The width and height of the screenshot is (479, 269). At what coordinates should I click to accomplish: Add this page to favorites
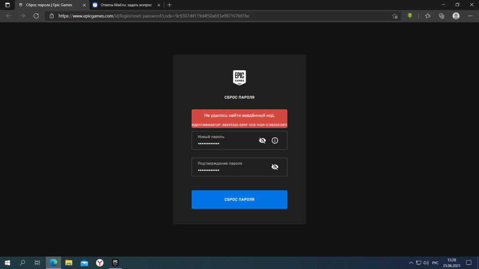[395, 16]
